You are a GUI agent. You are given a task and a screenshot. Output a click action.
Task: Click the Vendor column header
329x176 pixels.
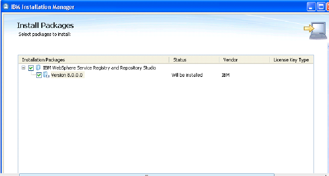[x=245, y=60]
